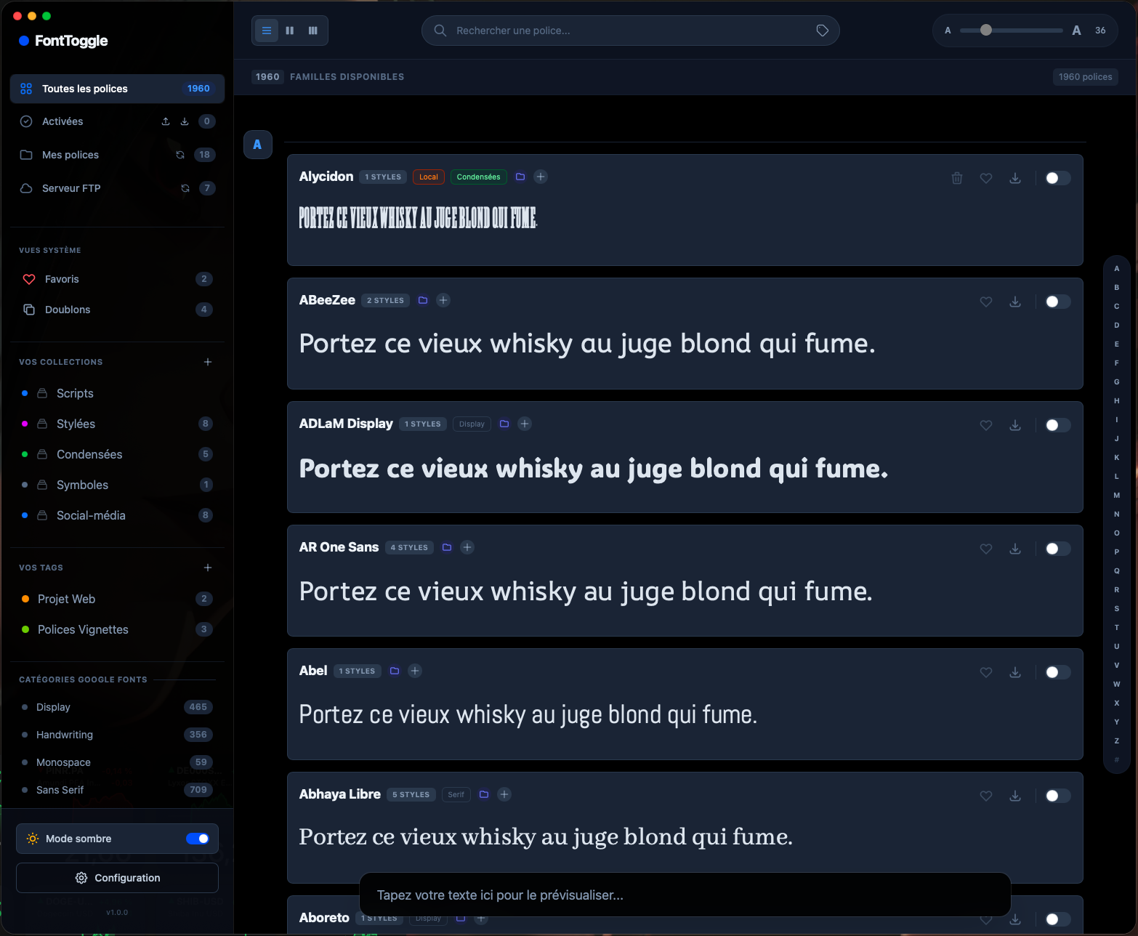The width and height of the screenshot is (1138, 936).
Task: Click the export icon next to Activées
Action: tap(166, 121)
